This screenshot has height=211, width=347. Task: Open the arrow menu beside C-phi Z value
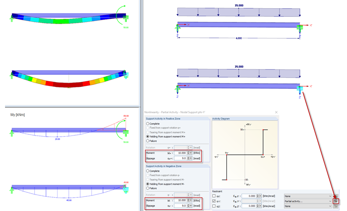pos(260,206)
